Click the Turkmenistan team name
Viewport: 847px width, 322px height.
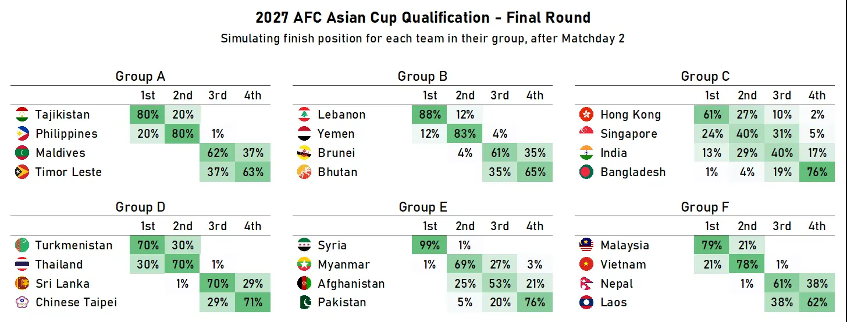coord(74,245)
